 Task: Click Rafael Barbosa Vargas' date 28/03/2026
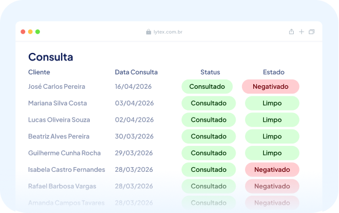point(134,186)
